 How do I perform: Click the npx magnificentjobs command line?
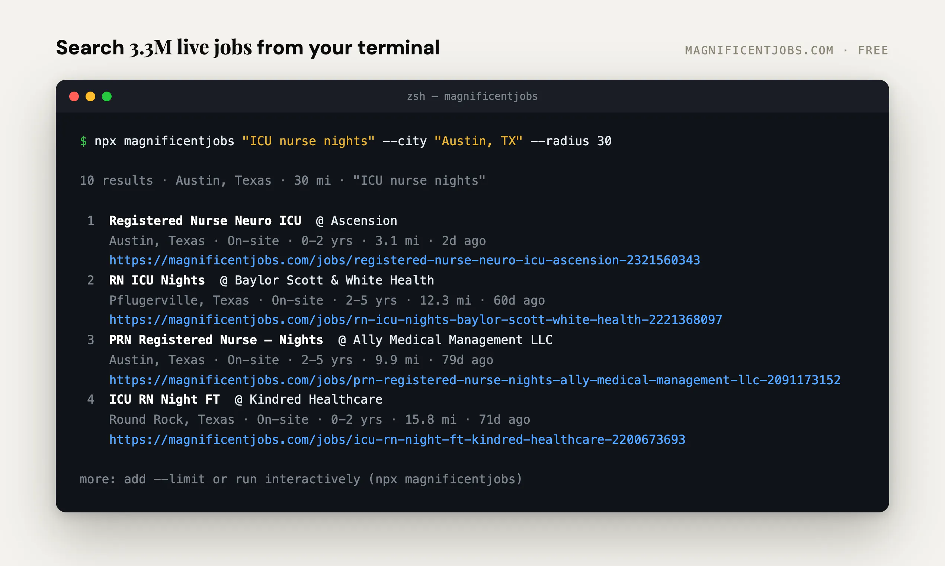point(346,141)
